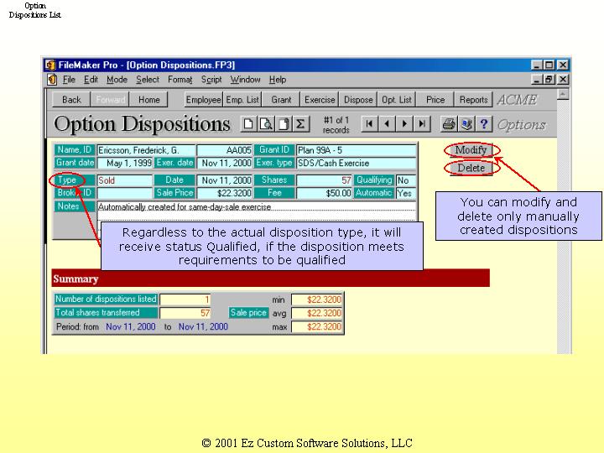The width and height of the screenshot is (604, 453).
Task: Click the min sale price value
Action: 317,299
